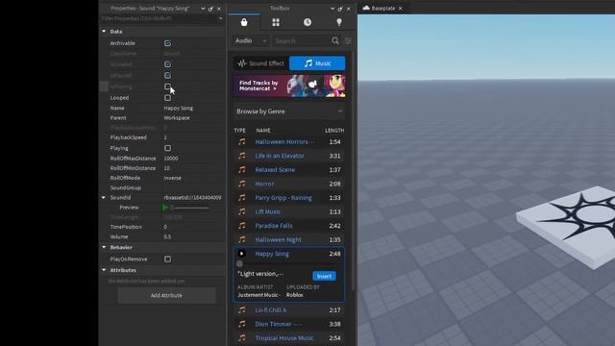Toggle the IsLoaded checkbox

[167, 64]
